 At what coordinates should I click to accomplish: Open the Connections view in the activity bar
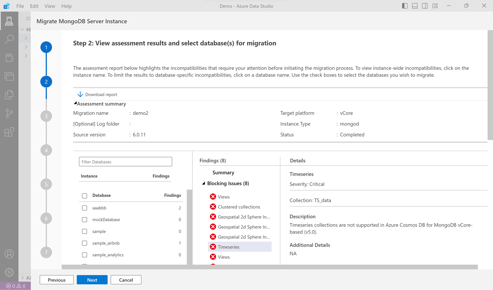[9, 21]
